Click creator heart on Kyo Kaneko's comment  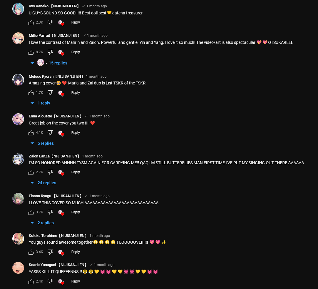(x=61, y=23)
